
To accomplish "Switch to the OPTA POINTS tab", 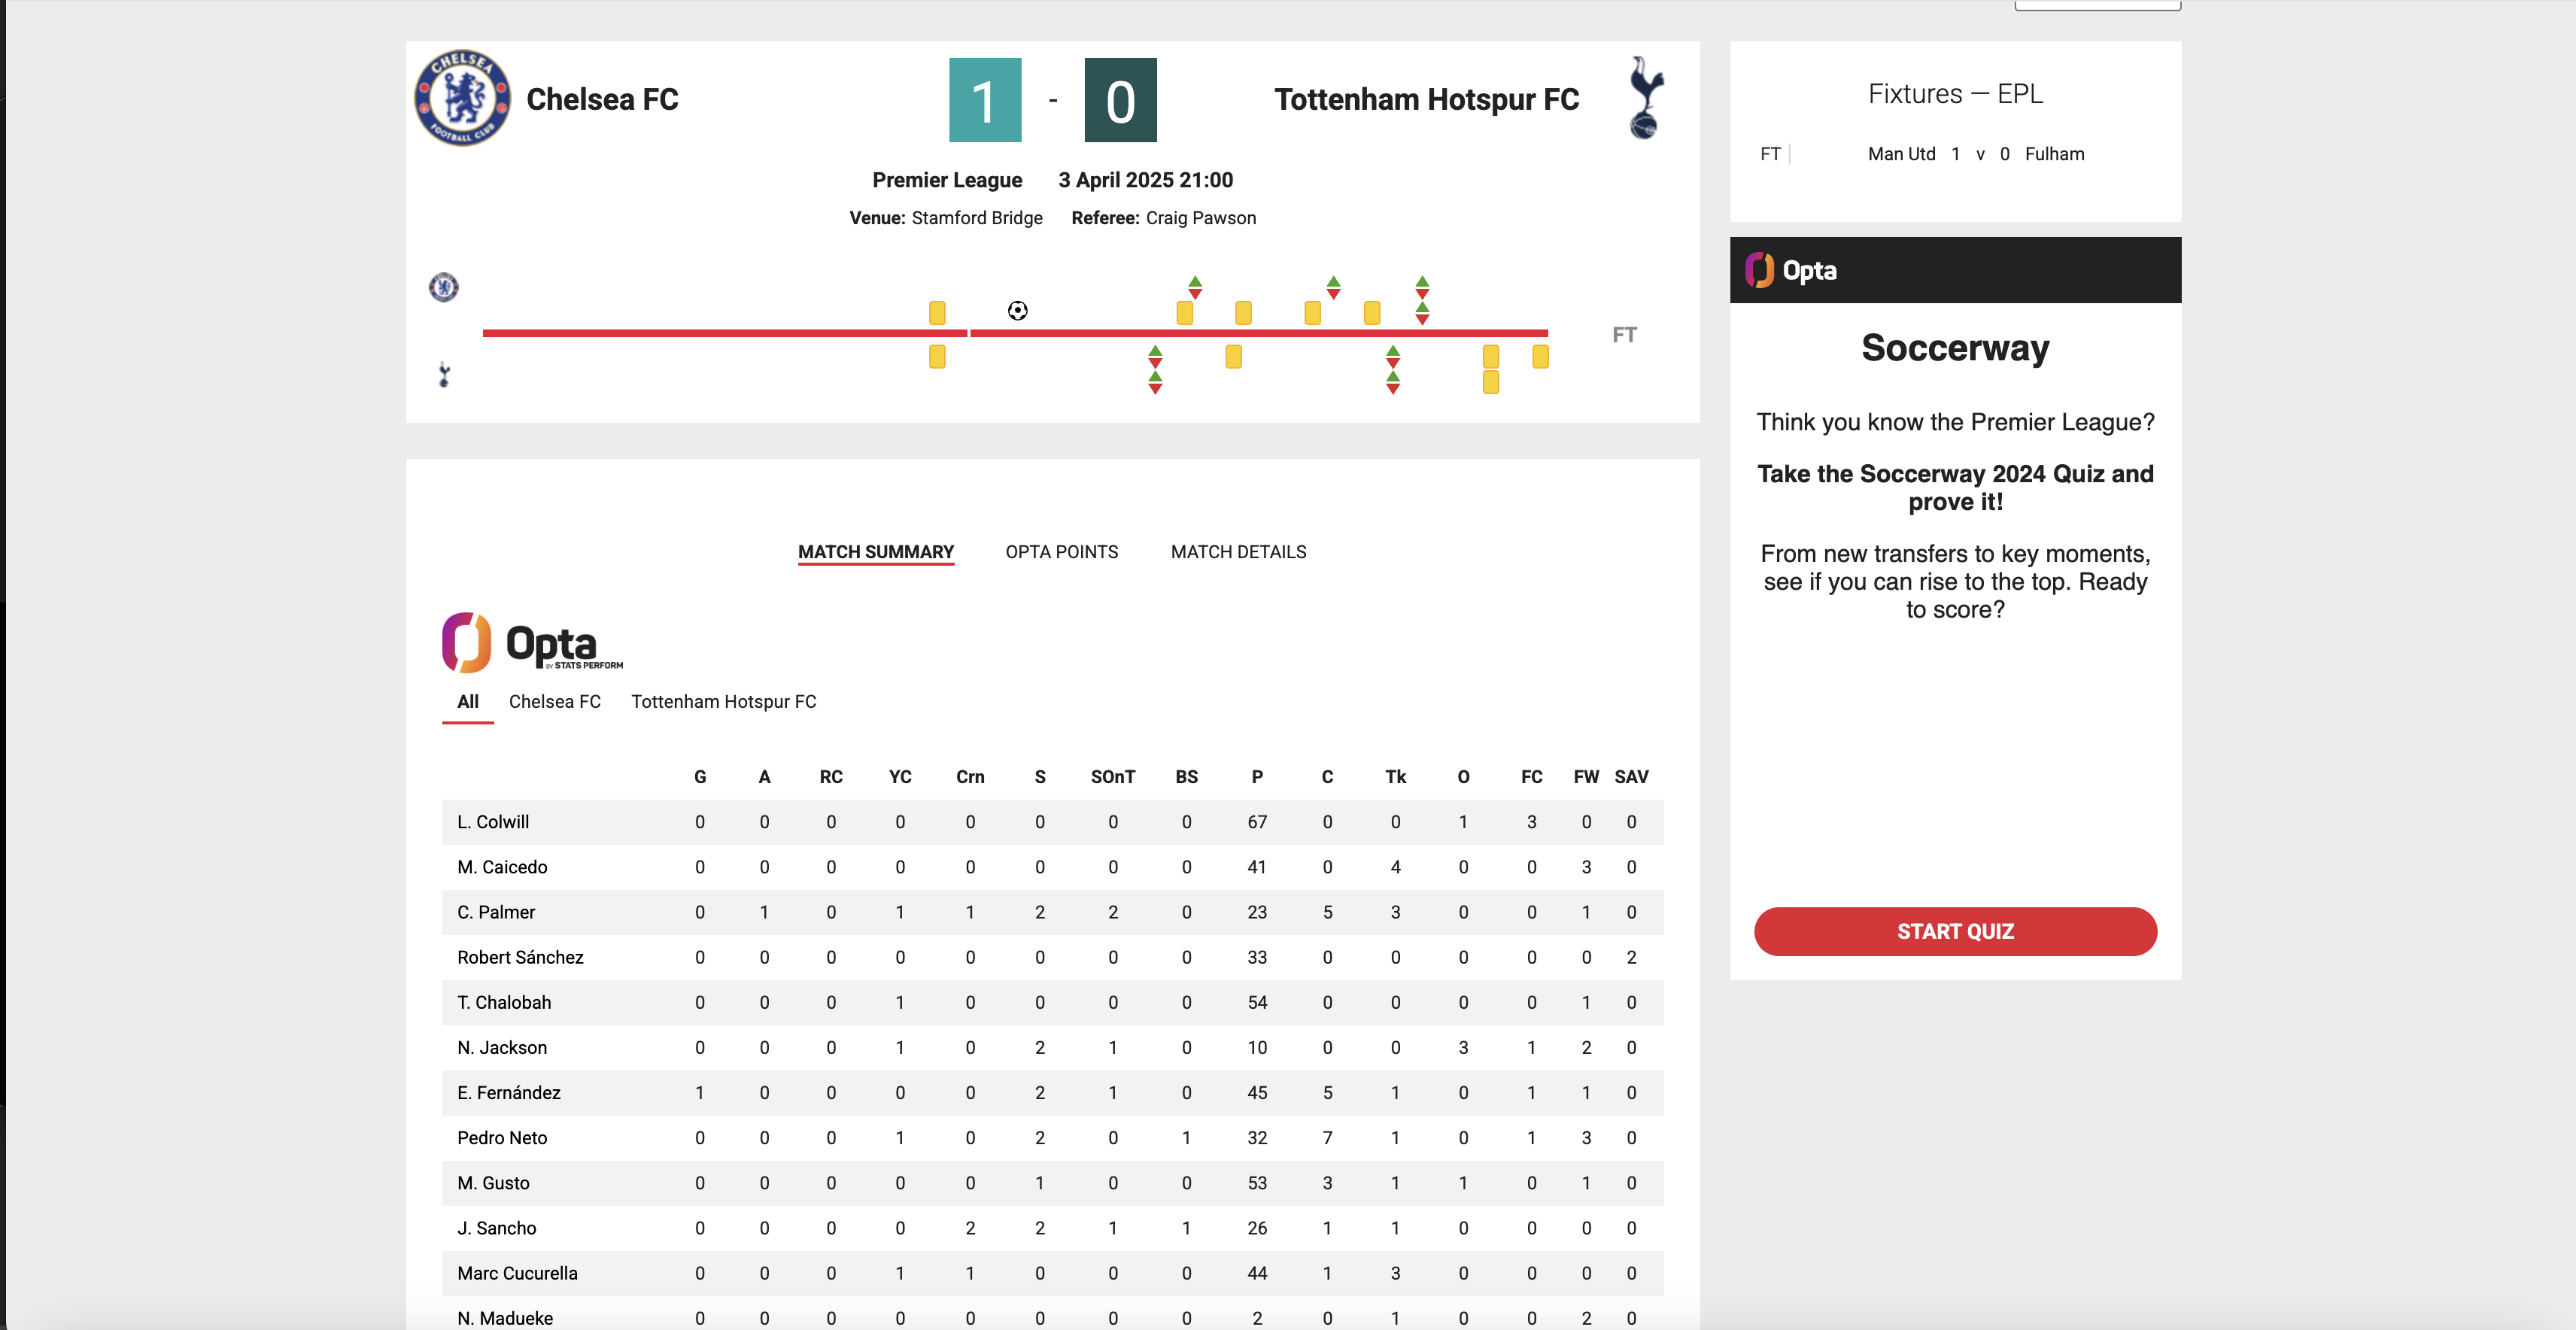I will (1061, 551).
